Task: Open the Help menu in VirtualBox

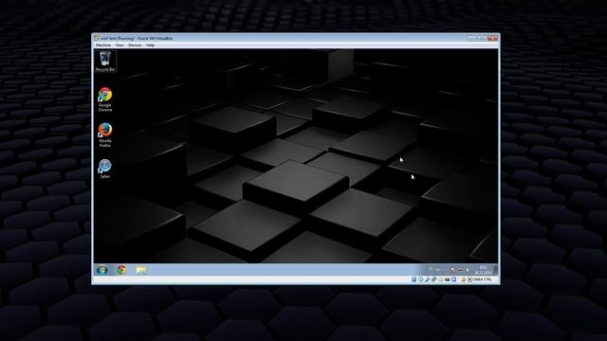Action: click(x=150, y=45)
